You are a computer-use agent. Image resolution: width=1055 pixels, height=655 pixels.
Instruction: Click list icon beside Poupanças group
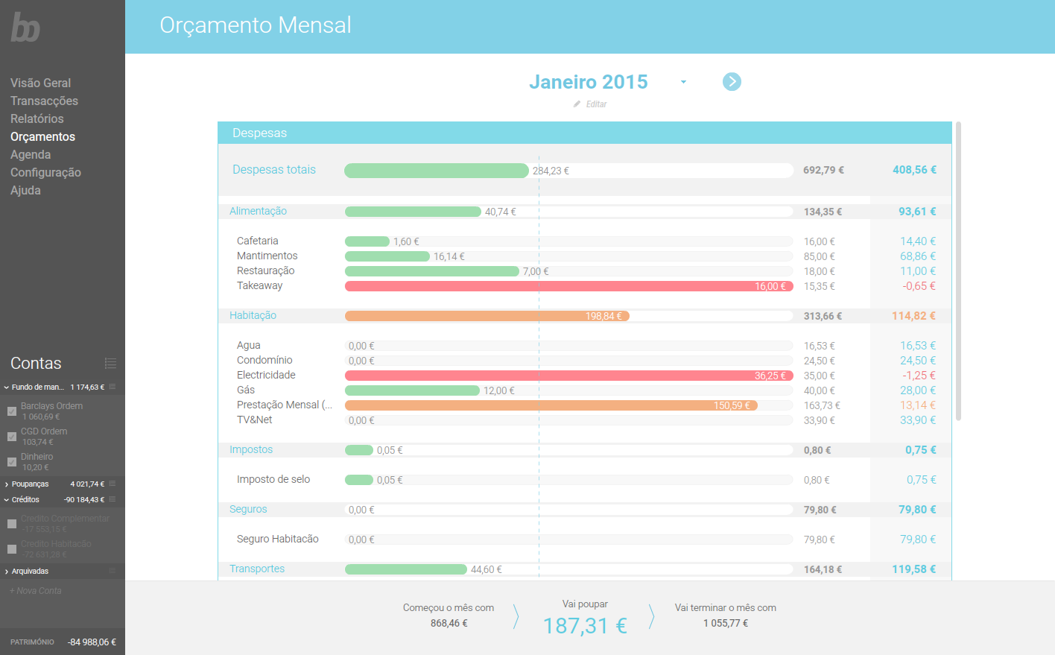113,484
